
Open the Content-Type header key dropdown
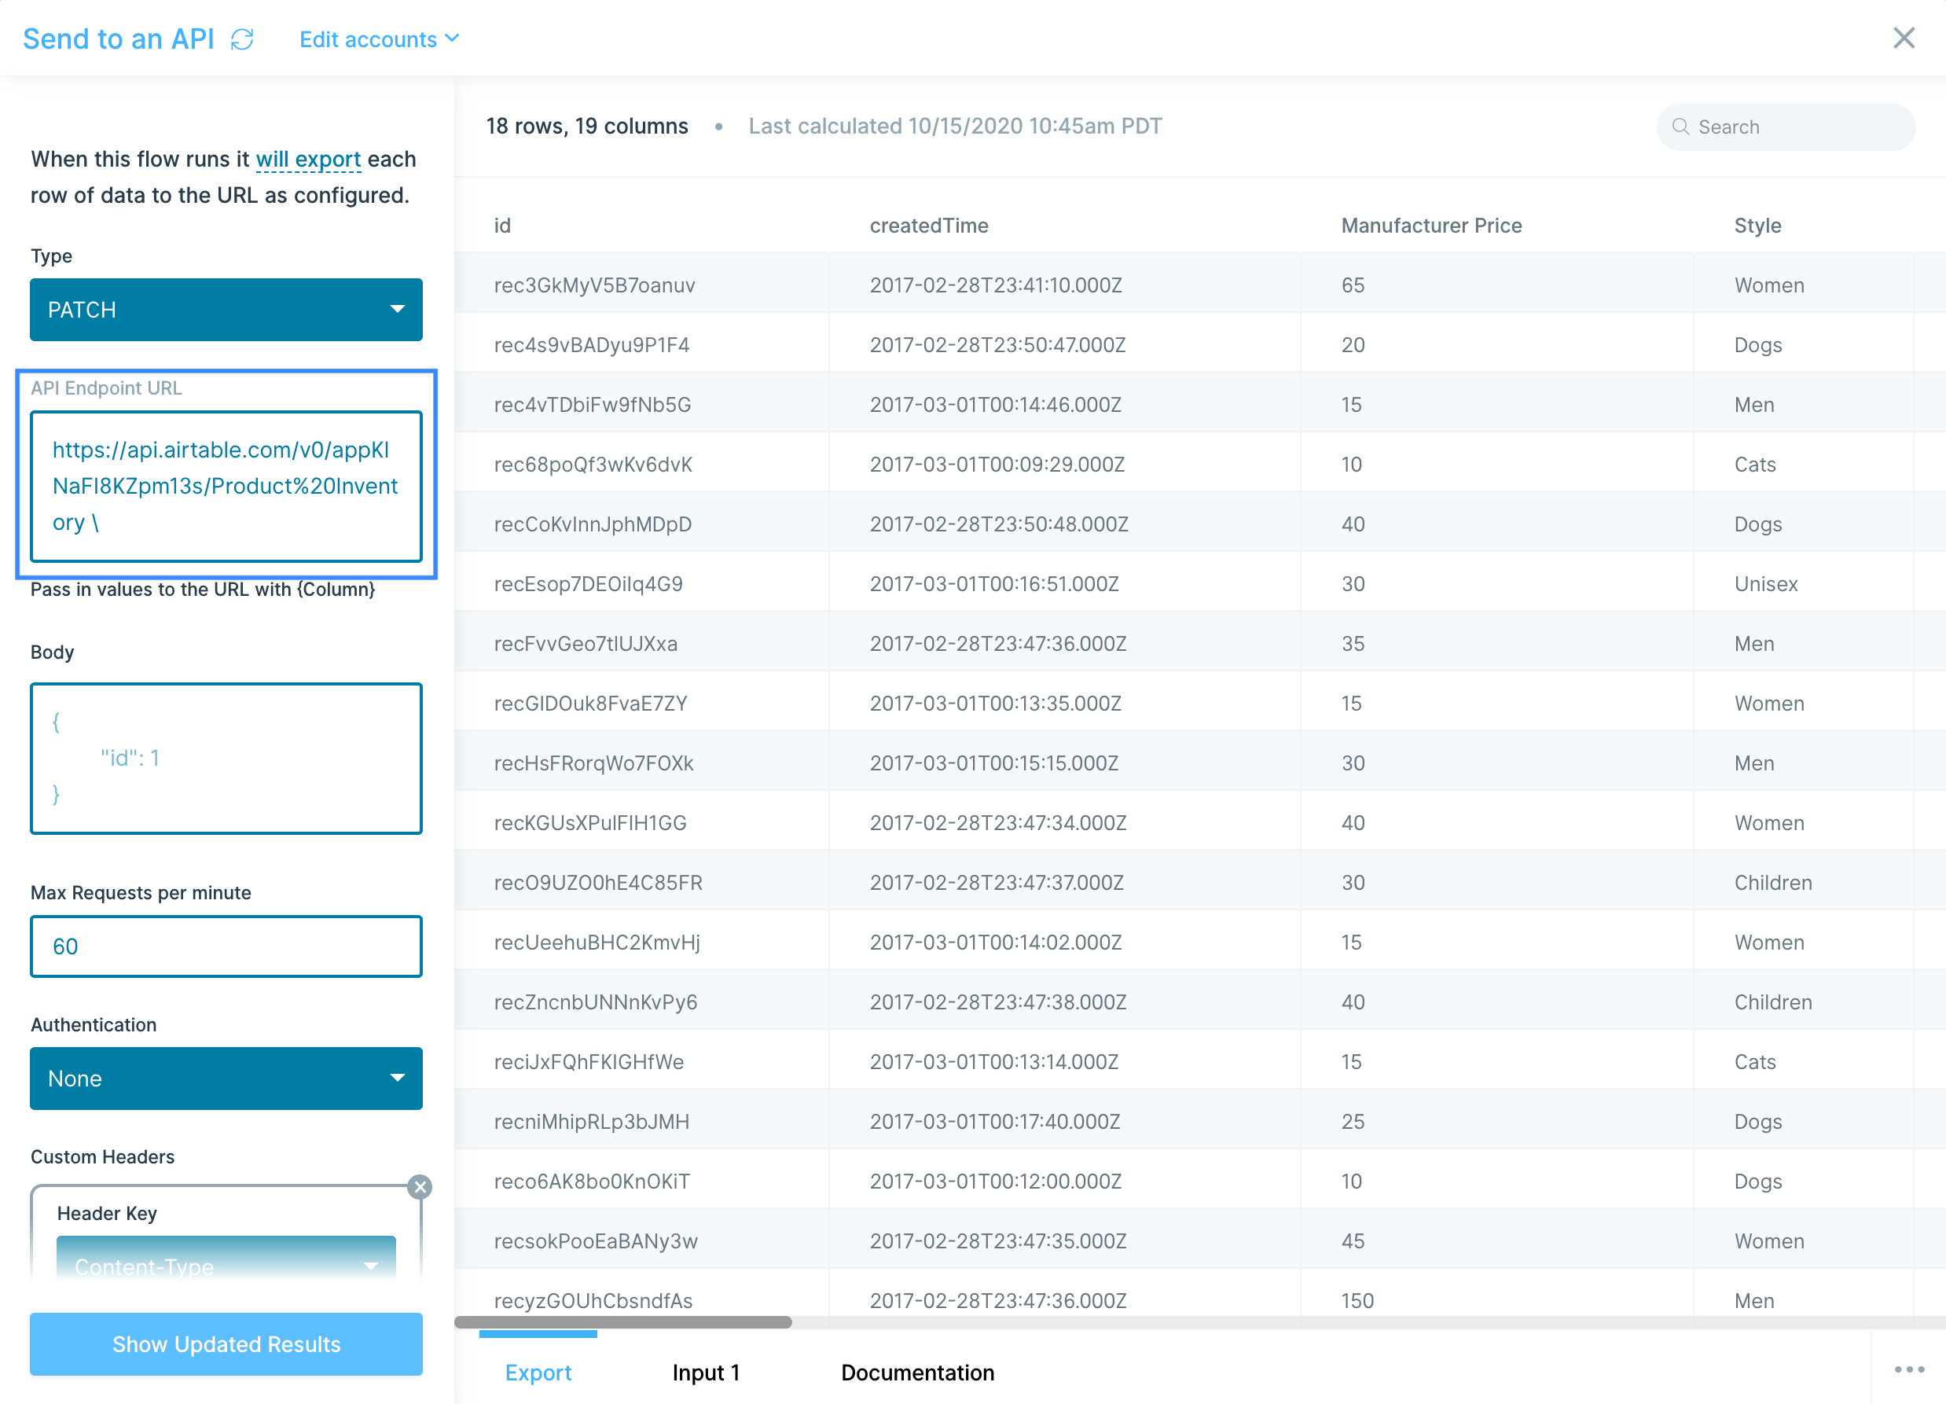[226, 1259]
